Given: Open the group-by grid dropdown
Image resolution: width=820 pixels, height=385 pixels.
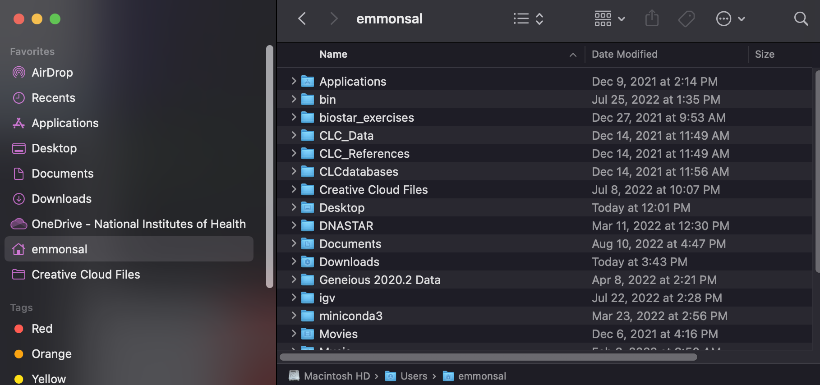Looking at the screenshot, I should point(609,18).
